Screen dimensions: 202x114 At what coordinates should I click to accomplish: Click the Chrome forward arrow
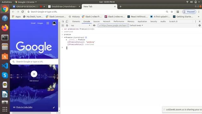point(18,12)
